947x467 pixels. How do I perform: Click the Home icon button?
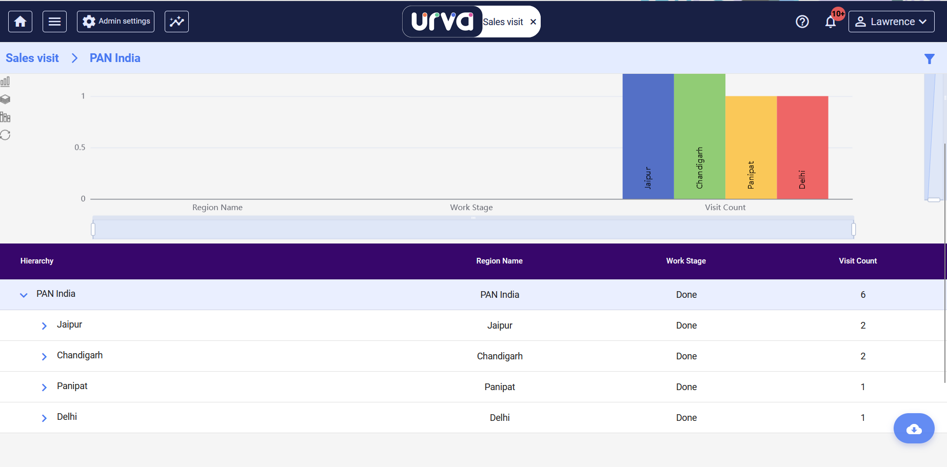pos(21,22)
